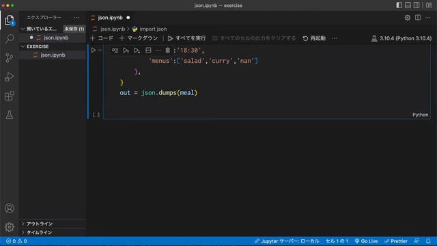Open the Search view in activity bar
This screenshot has width=437, height=246.
point(10,38)
